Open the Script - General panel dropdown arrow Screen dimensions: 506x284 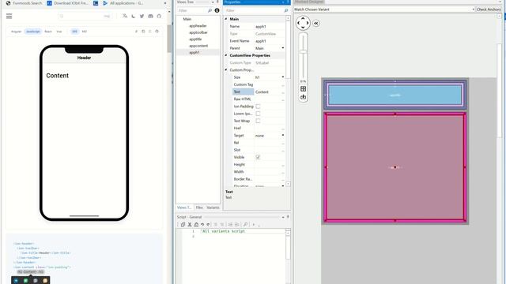pos(283,217)
